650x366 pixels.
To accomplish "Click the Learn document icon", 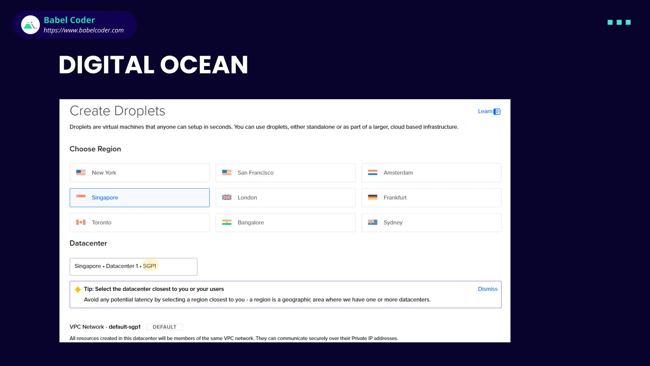I will tap(497, 112).
